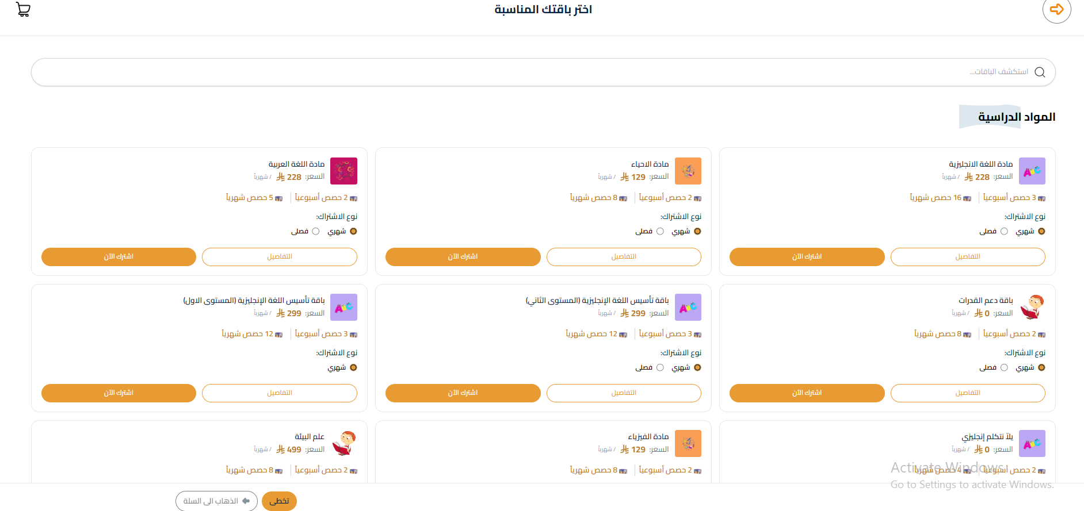Click the search magnifier icon
1084x511 pixels.
click(x=1040, y=72)
